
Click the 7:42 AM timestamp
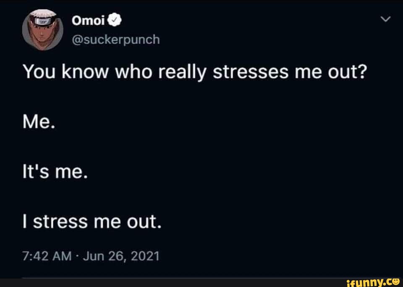(44, 255)
